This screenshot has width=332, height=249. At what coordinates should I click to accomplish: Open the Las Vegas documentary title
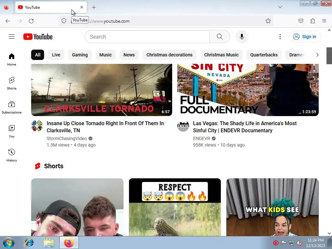coord(245,127)
